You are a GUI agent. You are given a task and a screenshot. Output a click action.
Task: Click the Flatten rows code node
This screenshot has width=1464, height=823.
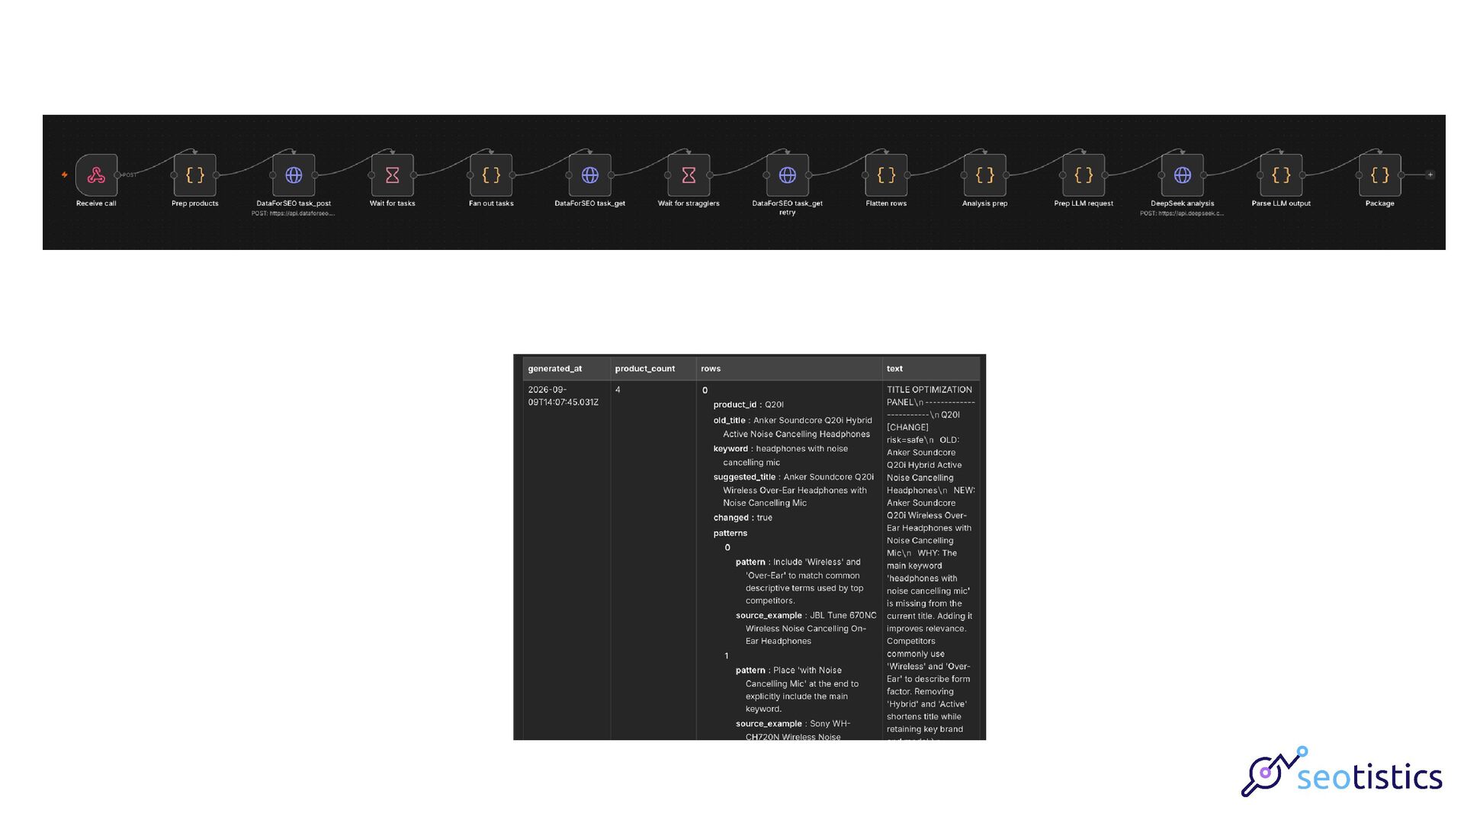[x=886, y=175]
